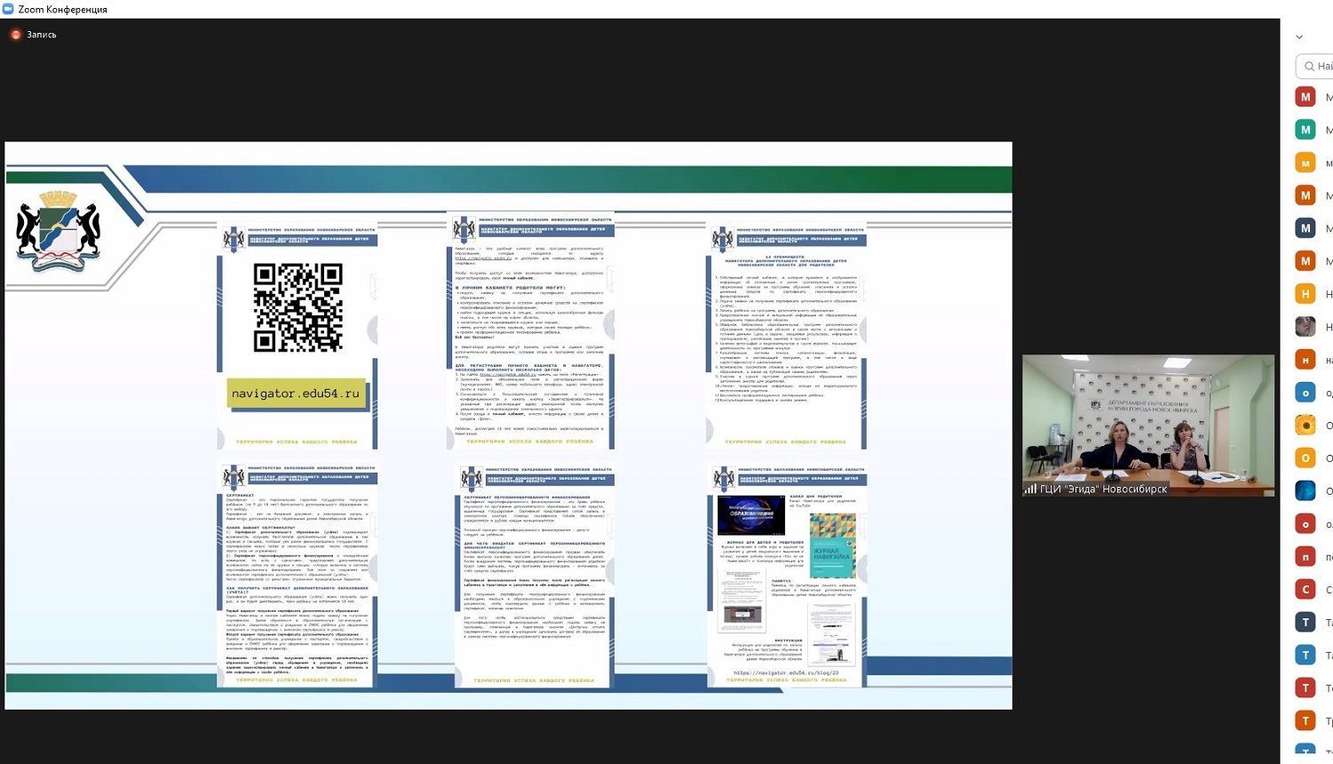Select the participant with sunflower photo avatar

tap(1305, 425)
